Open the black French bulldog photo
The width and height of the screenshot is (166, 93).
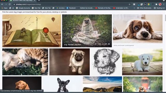(62, 84)
